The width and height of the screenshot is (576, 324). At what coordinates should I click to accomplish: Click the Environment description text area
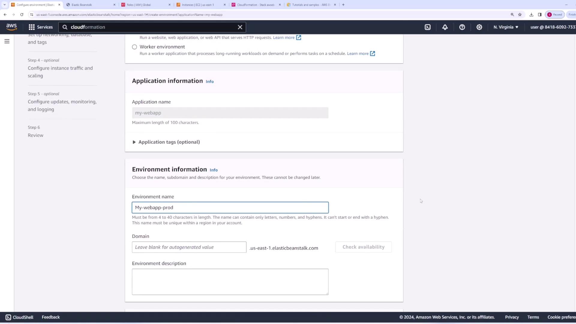230,282
